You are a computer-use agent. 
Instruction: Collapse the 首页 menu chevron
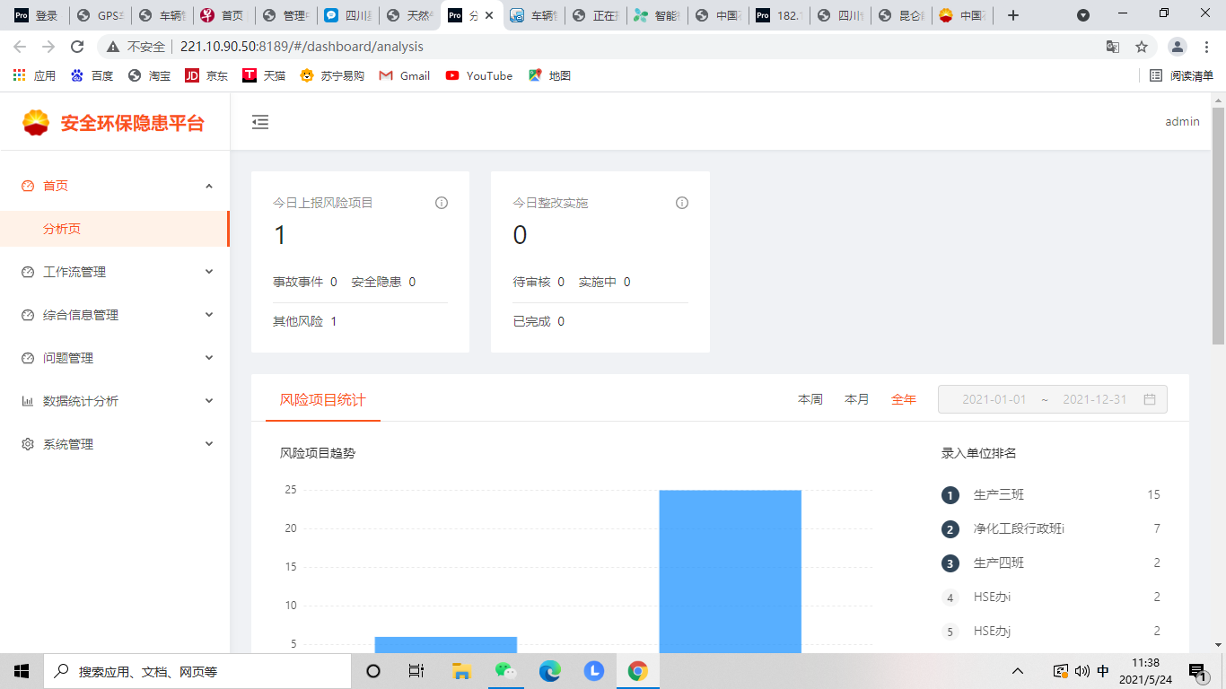click(209, 186)
